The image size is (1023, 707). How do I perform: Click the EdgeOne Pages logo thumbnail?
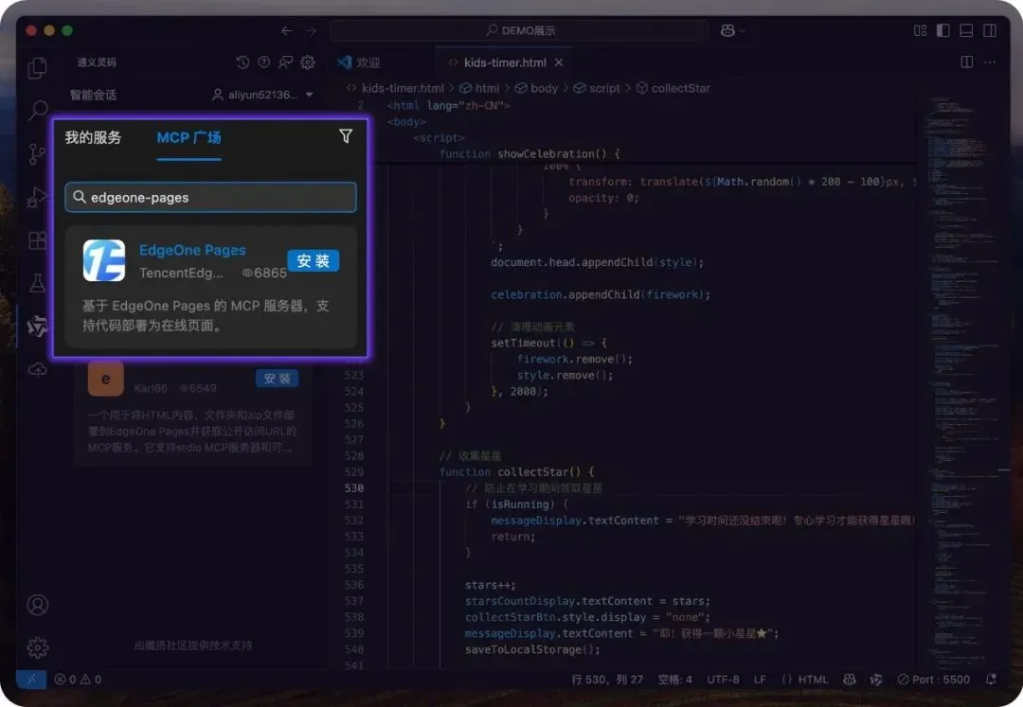(104, 260)
